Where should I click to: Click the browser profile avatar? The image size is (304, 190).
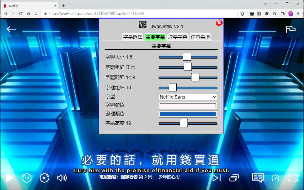pyautogui.click(x=290, y=14)
